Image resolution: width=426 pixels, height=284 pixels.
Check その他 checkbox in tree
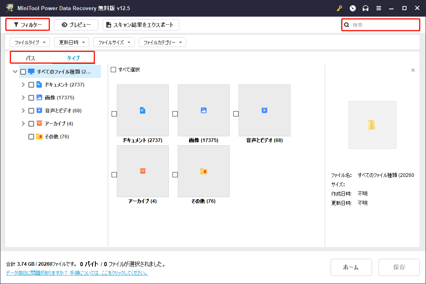tap(31, 137)
